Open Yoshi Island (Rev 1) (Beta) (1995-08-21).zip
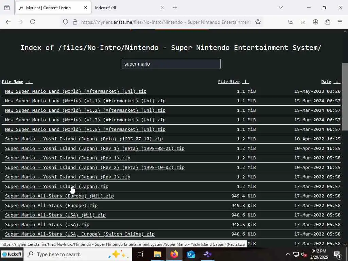The width and height of the screenshot is (348, 261). coord(95,149)
